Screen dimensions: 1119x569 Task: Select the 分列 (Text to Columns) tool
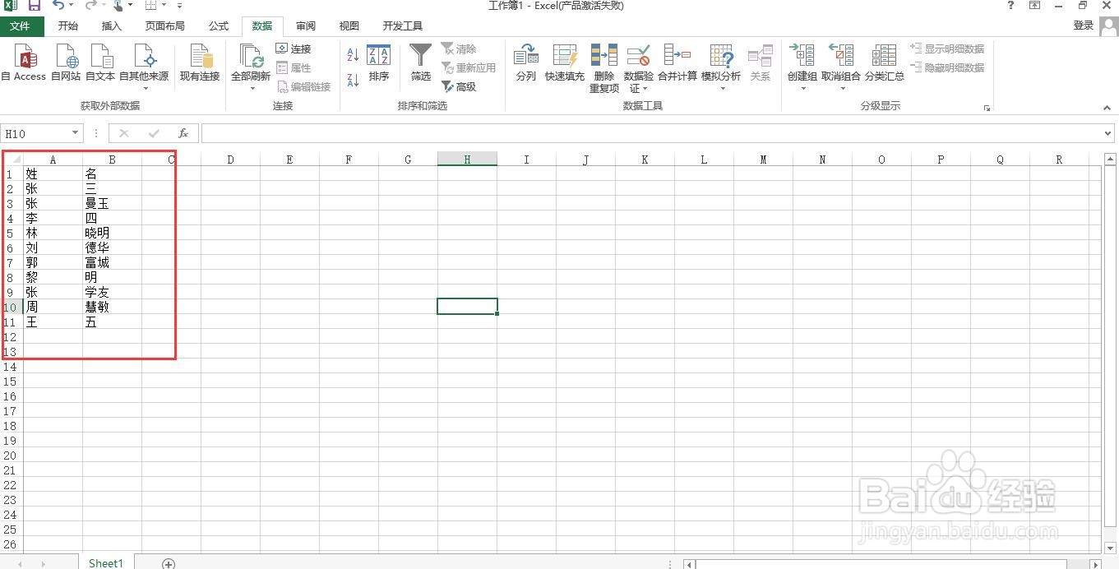(525, 64)
